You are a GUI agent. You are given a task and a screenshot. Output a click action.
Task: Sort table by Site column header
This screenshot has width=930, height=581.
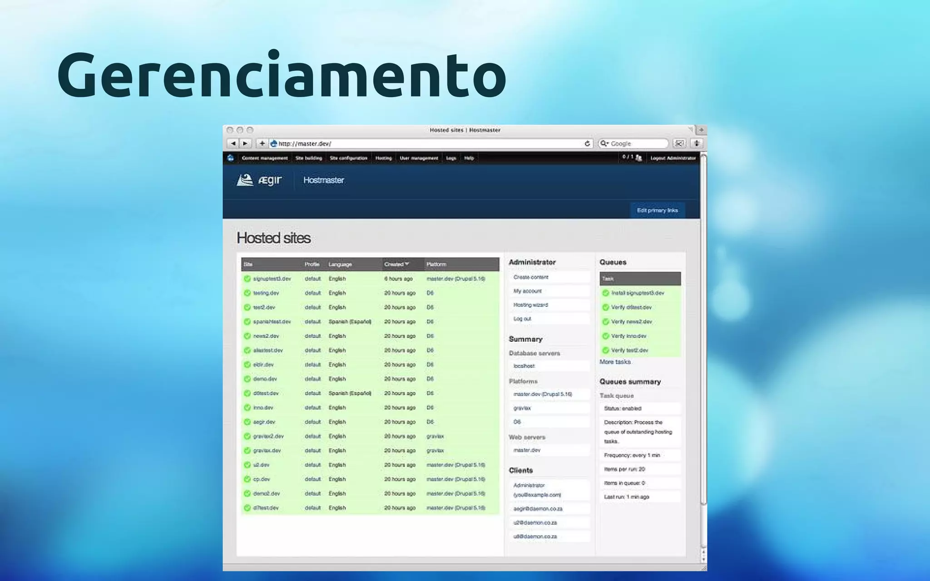[248, 264]
